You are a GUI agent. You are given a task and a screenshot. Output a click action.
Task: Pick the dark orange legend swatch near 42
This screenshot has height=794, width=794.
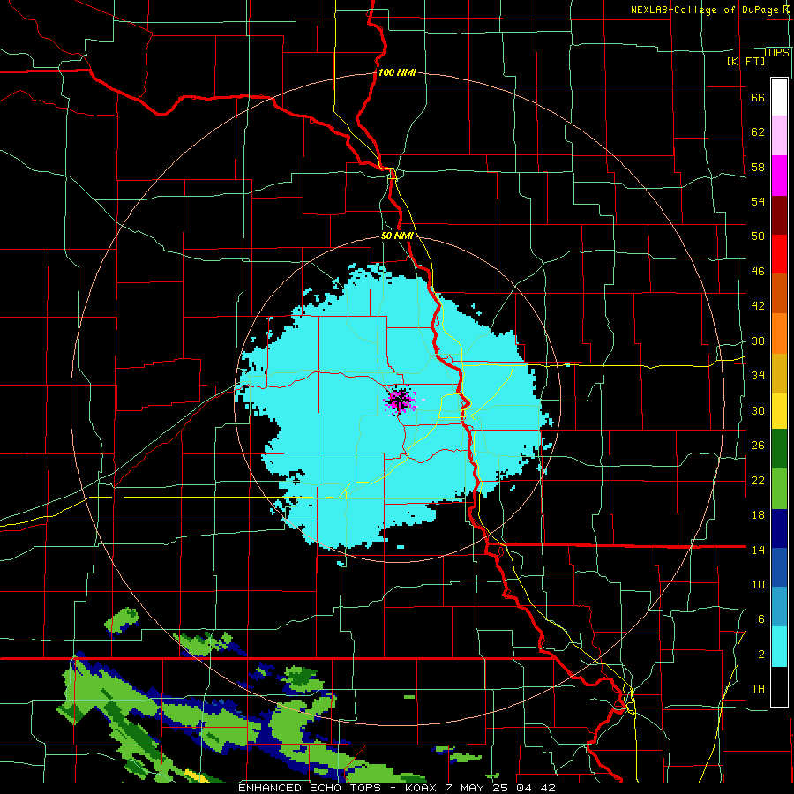[x=779, y=294]
